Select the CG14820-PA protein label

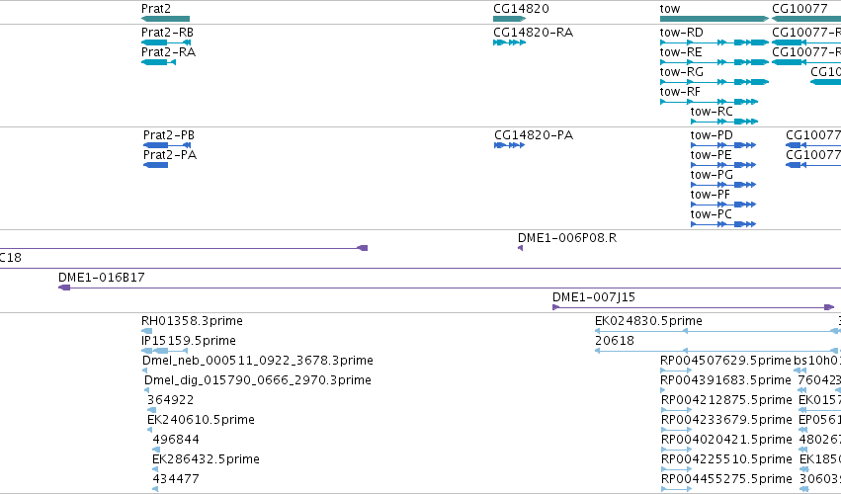(534, 135)
